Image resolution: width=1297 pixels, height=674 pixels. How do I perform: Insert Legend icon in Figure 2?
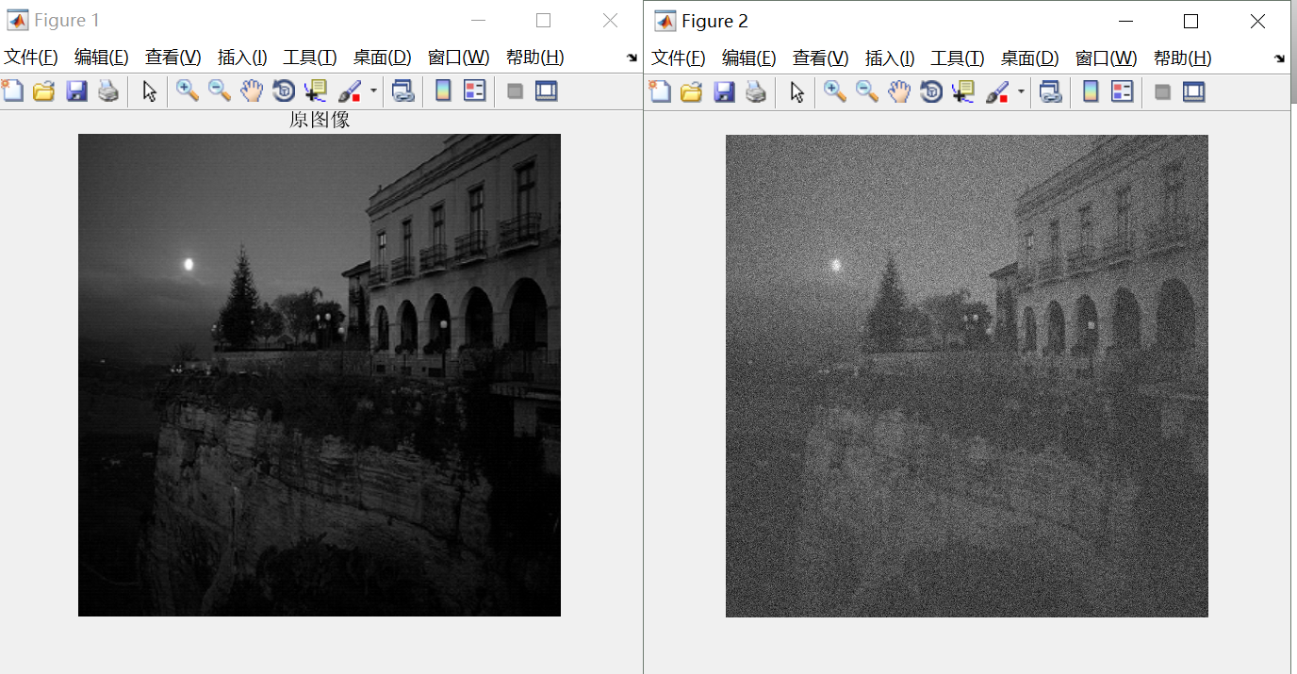pyautogui.click(x=1123, y=92)
